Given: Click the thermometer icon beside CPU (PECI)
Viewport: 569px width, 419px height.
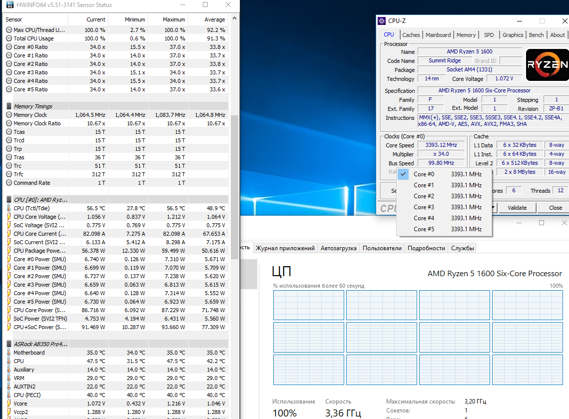Looking at the screenshot, I should pos(9,395).
